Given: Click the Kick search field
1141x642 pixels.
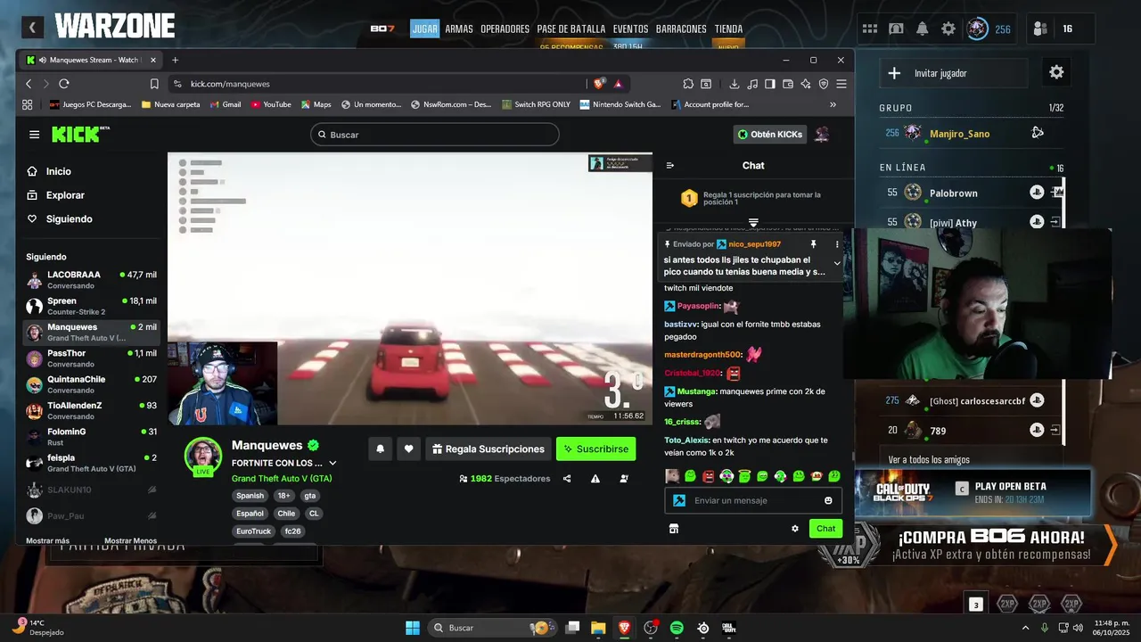Looking at the screenshot, I should [435, 135].
